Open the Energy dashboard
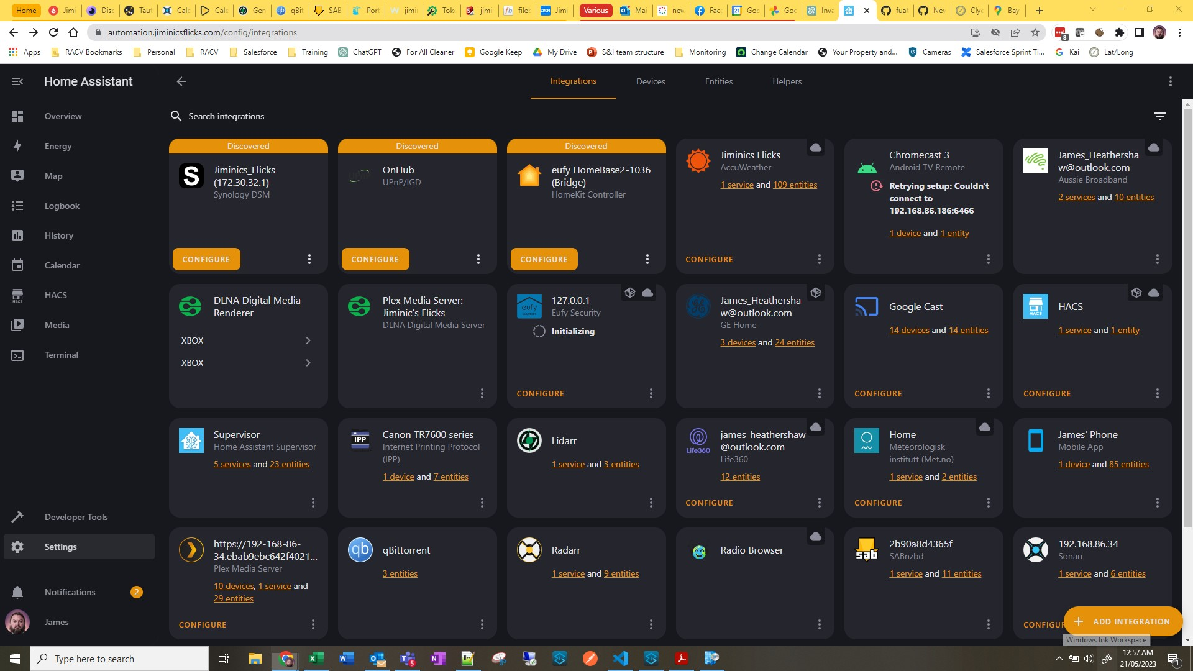The width and height of the screenshot is (1193, 671). (58, 146)
